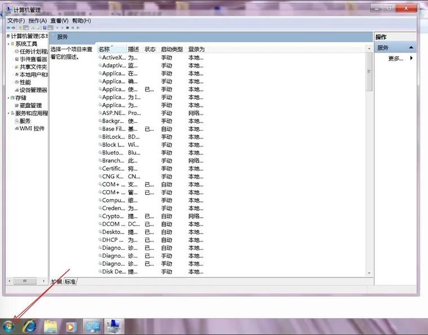The height and width of the screenshot is (335, 428).
Task: Select the Blueto... service row
Action: 151,152
